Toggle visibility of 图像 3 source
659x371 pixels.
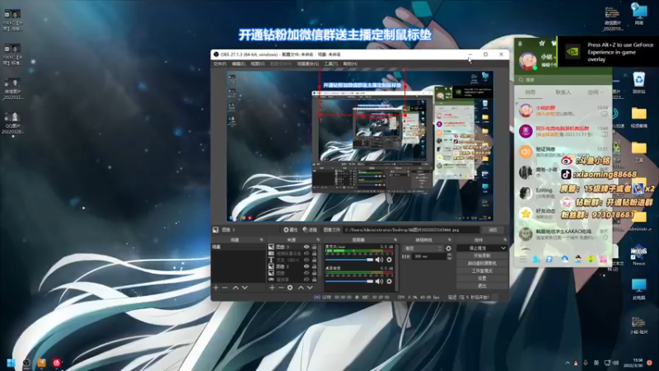[x=306, y=247]
